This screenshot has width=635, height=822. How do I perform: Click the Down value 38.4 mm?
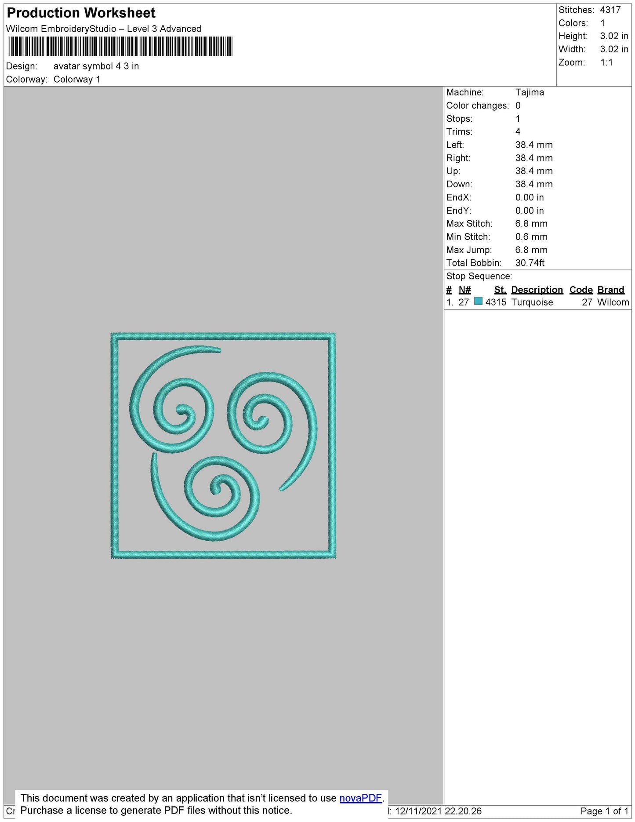[534, 185]
